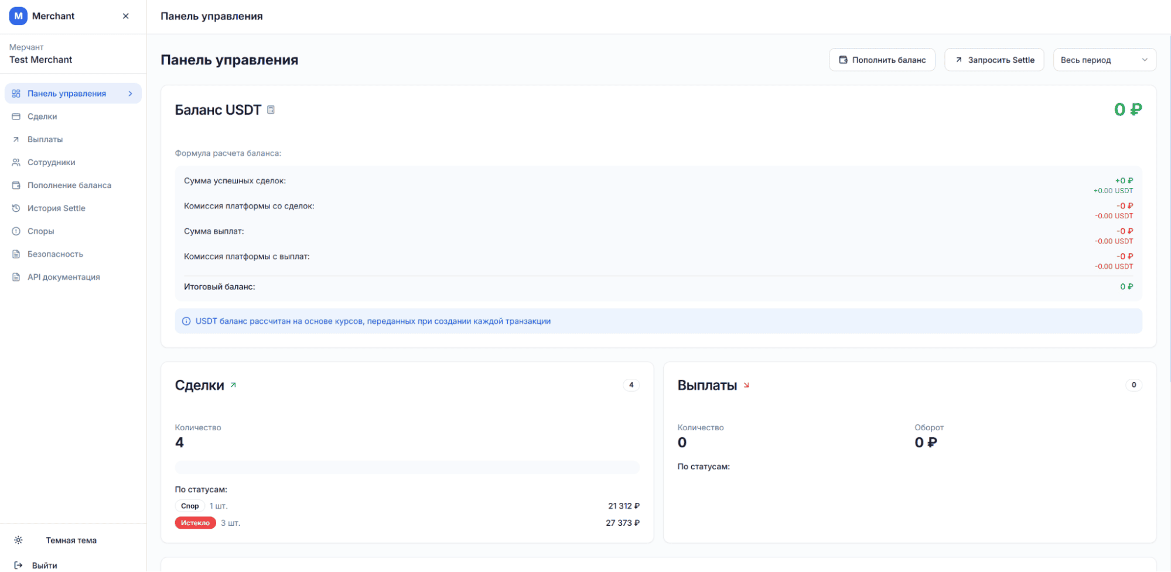
Task: Open API документация from the sidebar
Action: [x=63, y=277]
